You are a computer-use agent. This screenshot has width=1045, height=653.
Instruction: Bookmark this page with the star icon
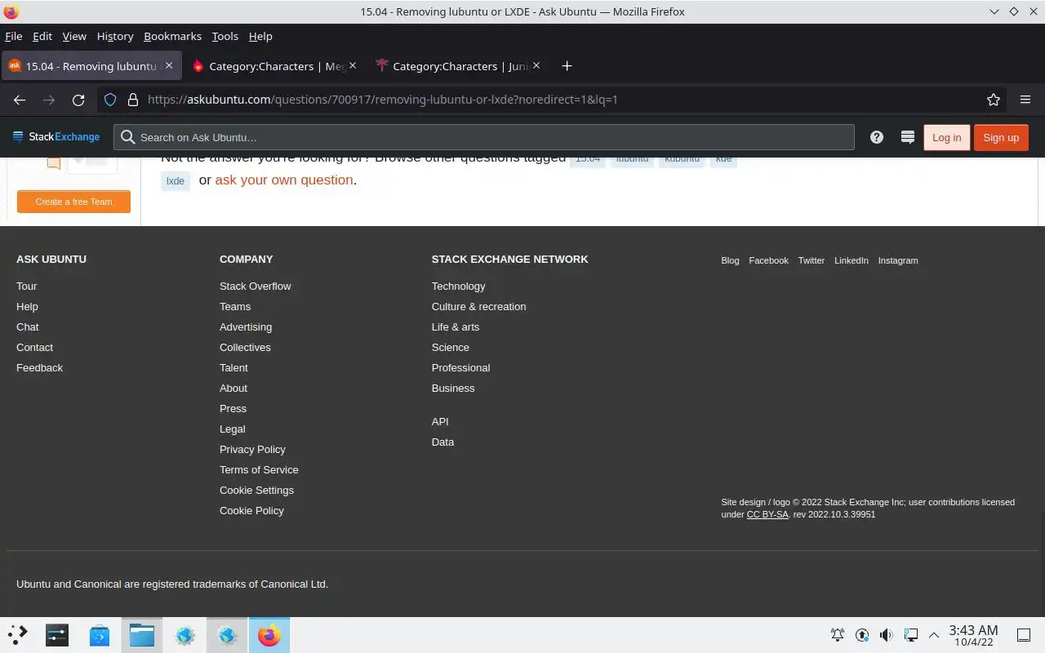click(x=994, y=100)
